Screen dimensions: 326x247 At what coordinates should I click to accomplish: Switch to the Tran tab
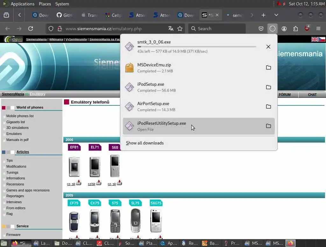point(89,15)
